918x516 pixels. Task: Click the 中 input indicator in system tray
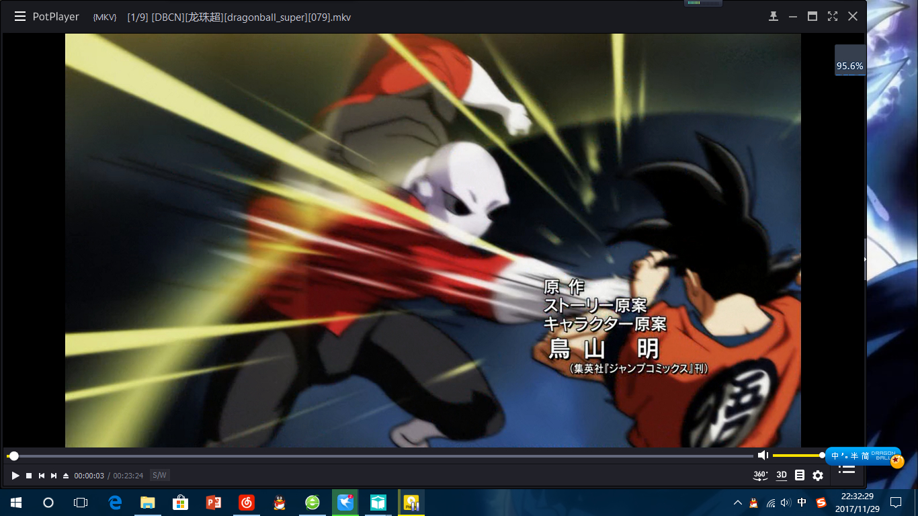tap(802, 503)
